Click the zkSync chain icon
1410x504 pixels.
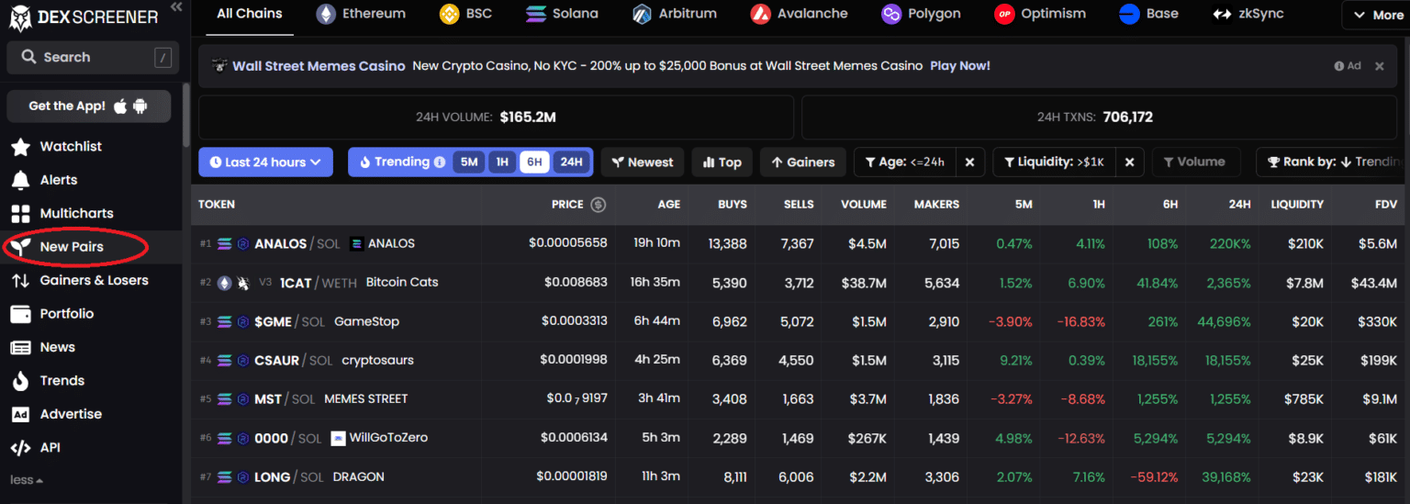[1222, 14]
